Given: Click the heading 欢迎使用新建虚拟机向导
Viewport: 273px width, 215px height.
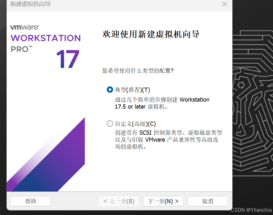Looking at the screenshot, I should coord(151,34).
